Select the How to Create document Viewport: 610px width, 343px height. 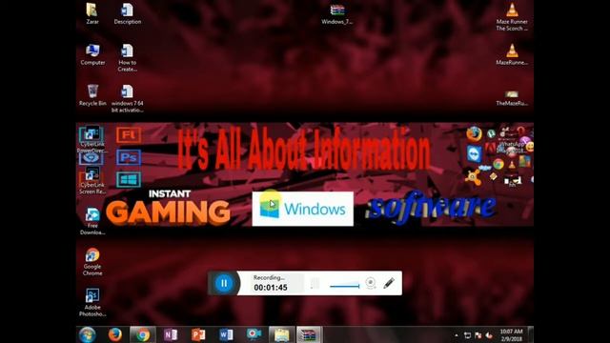point(128,58)
